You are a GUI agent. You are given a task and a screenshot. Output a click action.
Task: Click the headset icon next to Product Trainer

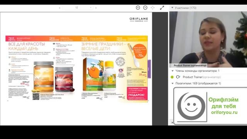[x=178, y=77]
